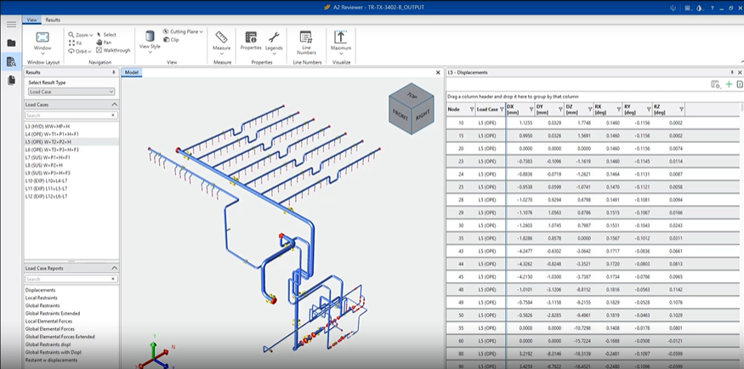
Task: Click the Legends wrench icon
Action: tap(274, 38)
